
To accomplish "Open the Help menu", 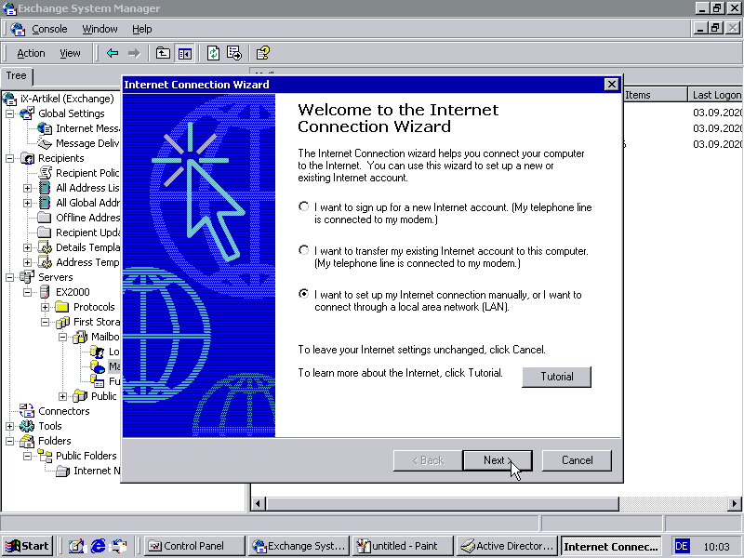I will pyautogui.click(x=142, y=29).
